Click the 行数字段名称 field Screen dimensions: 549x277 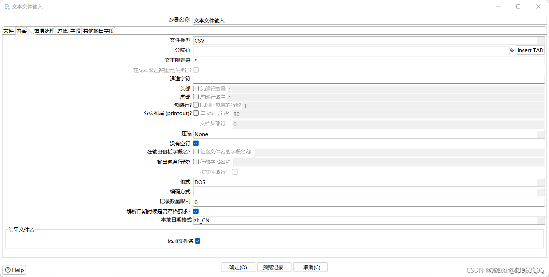click(389, 162)
